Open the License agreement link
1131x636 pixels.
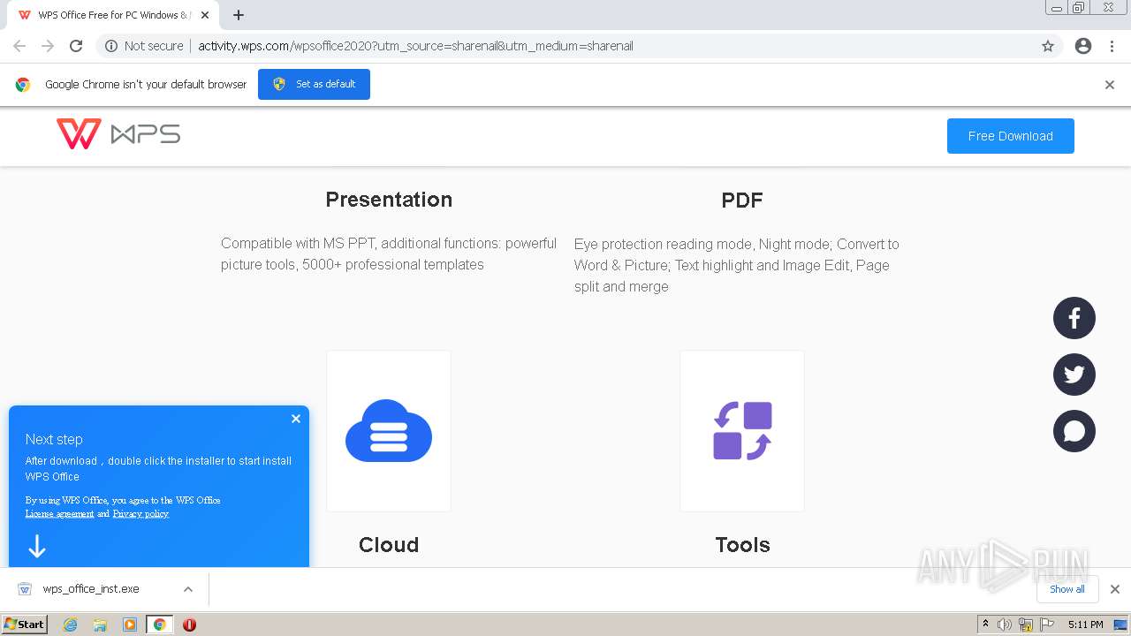pyautogui.click(x=59, y=513)
